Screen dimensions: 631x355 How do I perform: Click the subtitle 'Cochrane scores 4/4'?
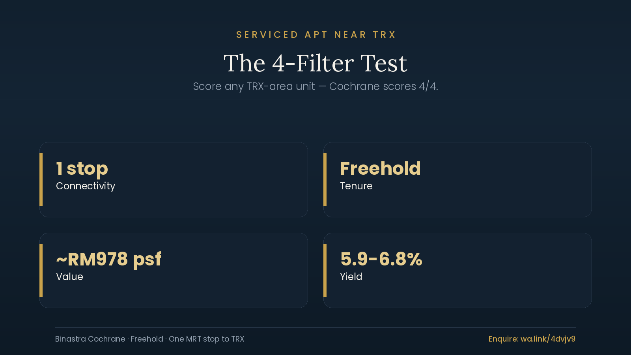[x=383, y=86]
